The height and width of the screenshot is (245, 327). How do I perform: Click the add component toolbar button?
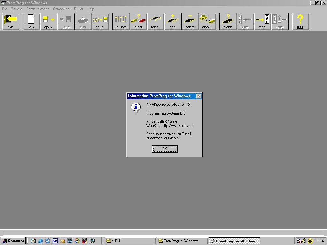[173, 21]
